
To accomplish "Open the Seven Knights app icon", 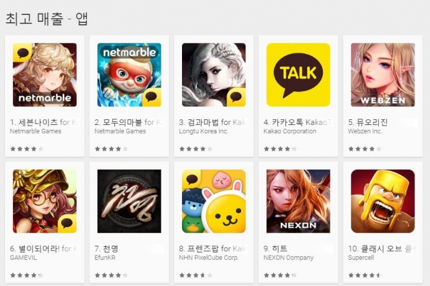I will click(x=45, y=75).
